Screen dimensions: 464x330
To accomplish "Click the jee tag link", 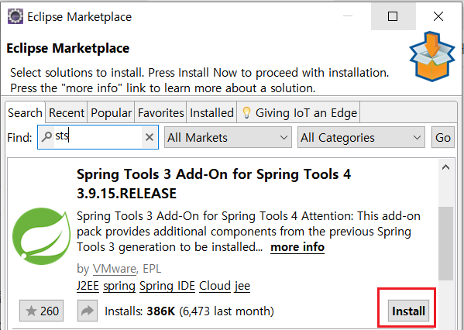I will click(242, 286).
